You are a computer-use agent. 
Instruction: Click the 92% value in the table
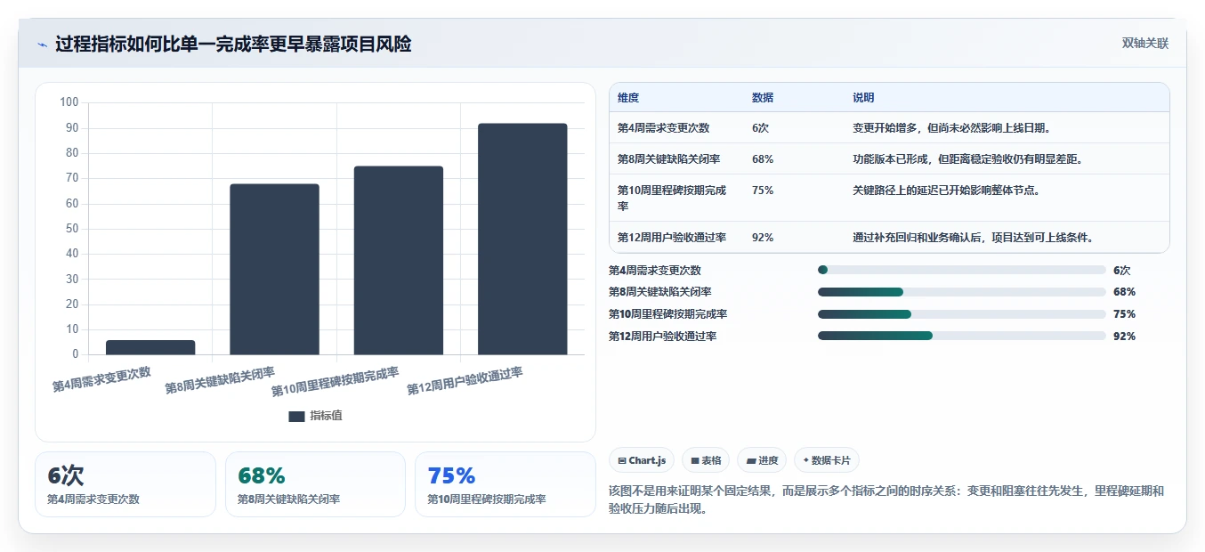coord(763,238)
